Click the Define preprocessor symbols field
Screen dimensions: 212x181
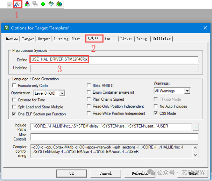[114, 59]
